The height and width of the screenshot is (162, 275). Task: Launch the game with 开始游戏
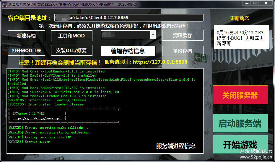click(240, 145)
